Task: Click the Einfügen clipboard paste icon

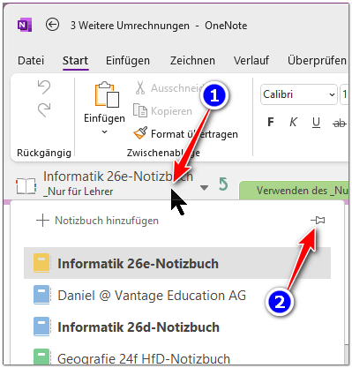Action: pos(107,94)
